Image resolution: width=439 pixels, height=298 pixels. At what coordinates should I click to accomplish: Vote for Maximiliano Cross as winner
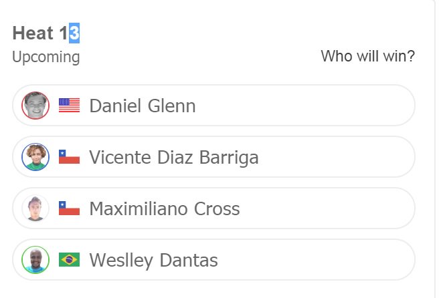(x=214, y=208)
